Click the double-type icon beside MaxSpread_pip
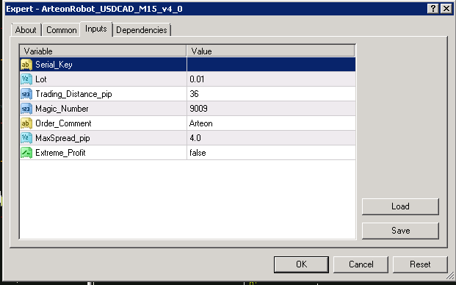This screenshot has height=285, width=456. (x=26, y=138)
